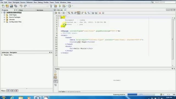Click the Build Project hammer icon
Screen dimensions: 176x99
[51, 6]
